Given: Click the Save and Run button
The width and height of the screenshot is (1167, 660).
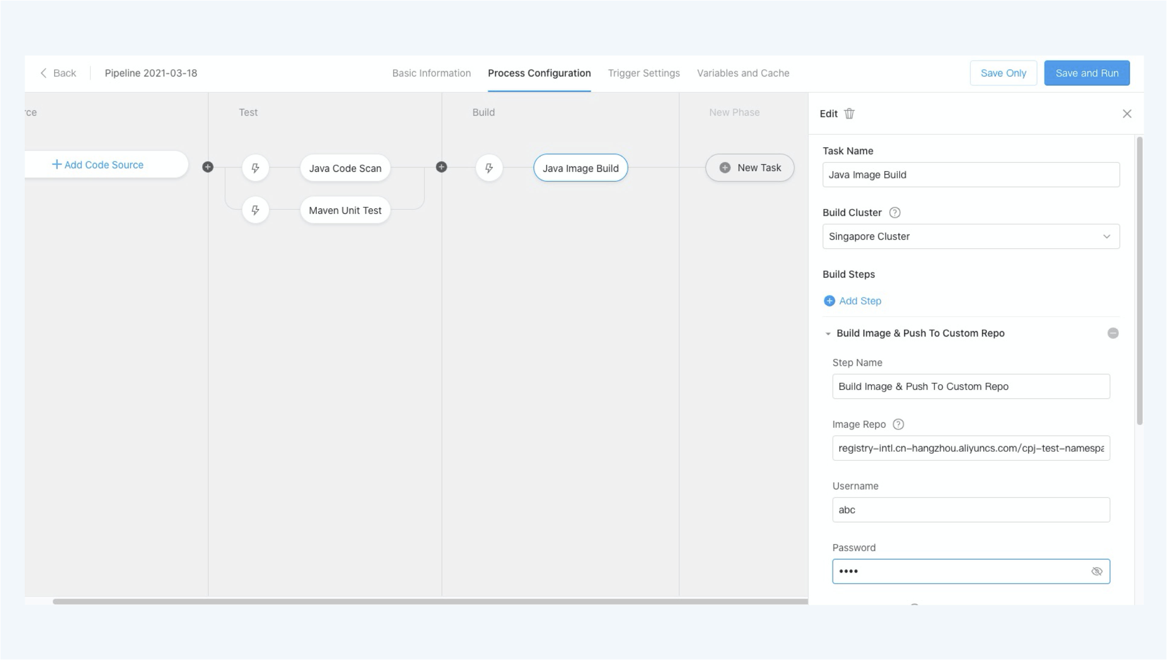Looking at the screenshot, I should [1087, 73].
